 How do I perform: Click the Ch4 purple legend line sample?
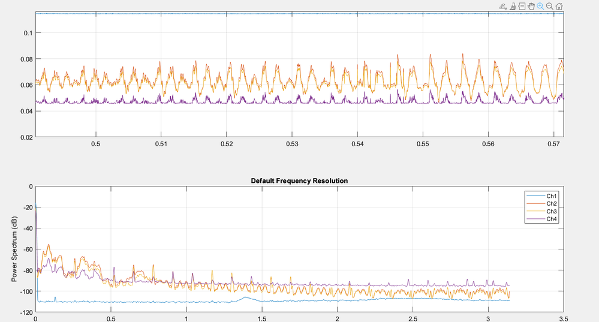click(x=535, y=219)
